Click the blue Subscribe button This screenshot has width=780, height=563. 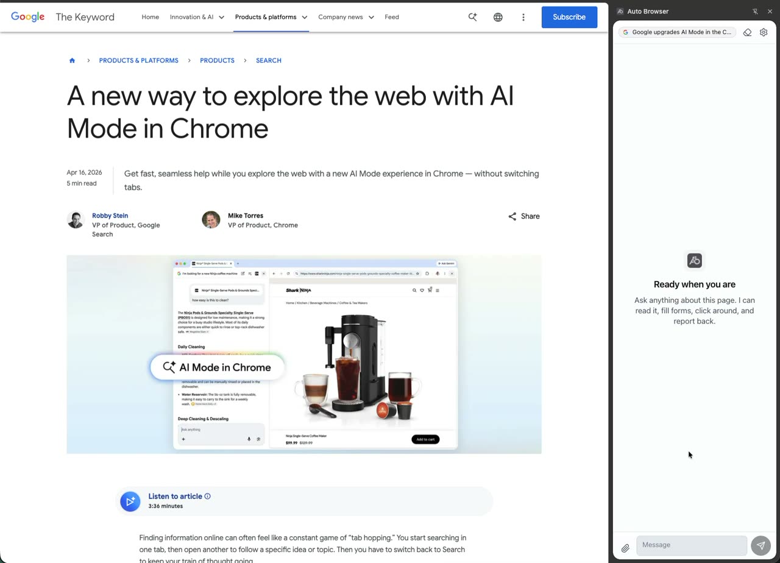click(x=569, y=17)
